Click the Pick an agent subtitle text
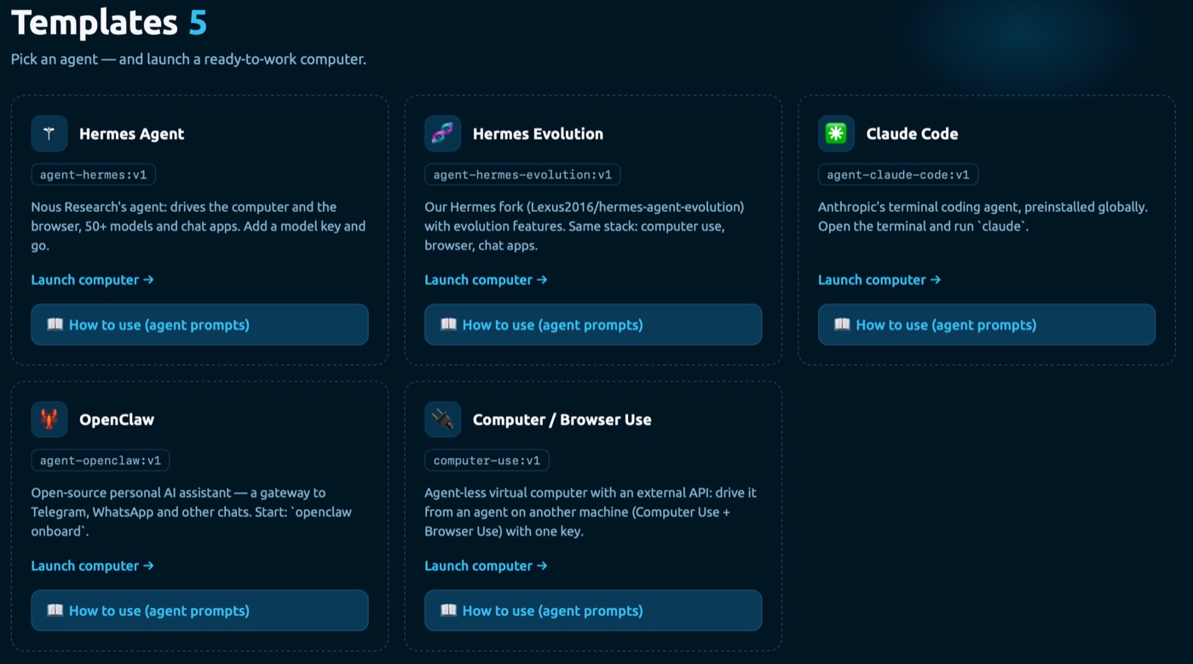This screenshot has width=1193, height=664. (188, 60)
